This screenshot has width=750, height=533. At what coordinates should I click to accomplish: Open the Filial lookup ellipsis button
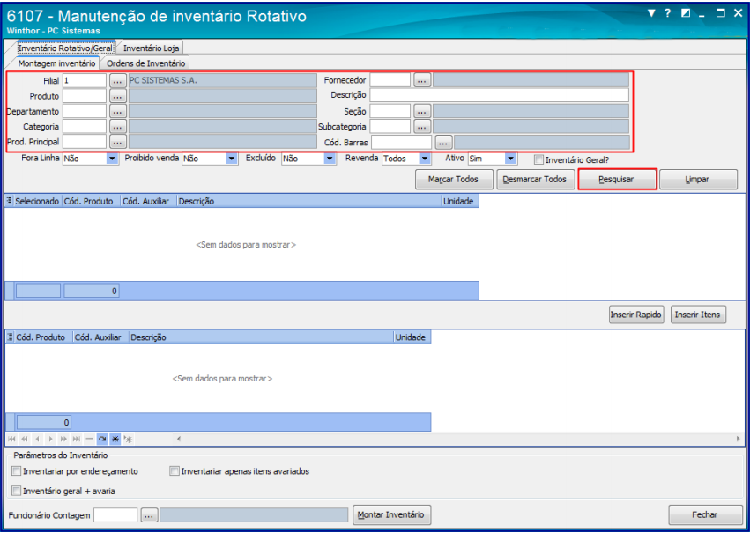[118, 81]
